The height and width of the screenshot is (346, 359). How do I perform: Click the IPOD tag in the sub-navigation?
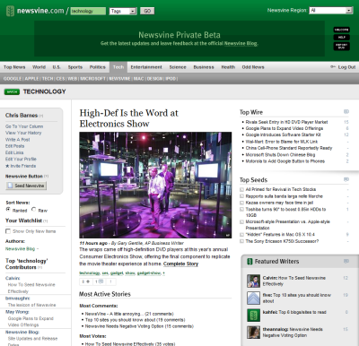[171, 79]
